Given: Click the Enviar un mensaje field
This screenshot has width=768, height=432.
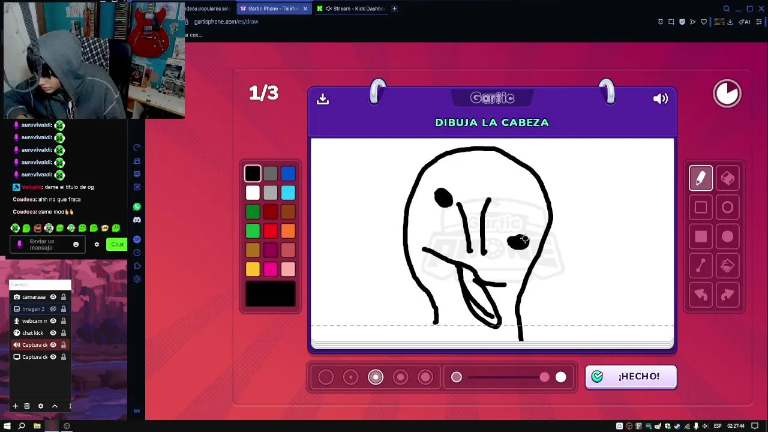Looking at the screenshot, I should point(47,244).
